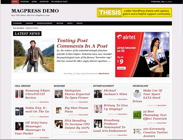Click the Airtel logo in the ad
Screen dimensions: 183x140
(x=126, y=37)
